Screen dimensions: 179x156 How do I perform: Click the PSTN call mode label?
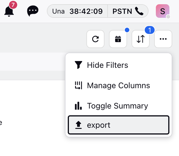point(122,11)
